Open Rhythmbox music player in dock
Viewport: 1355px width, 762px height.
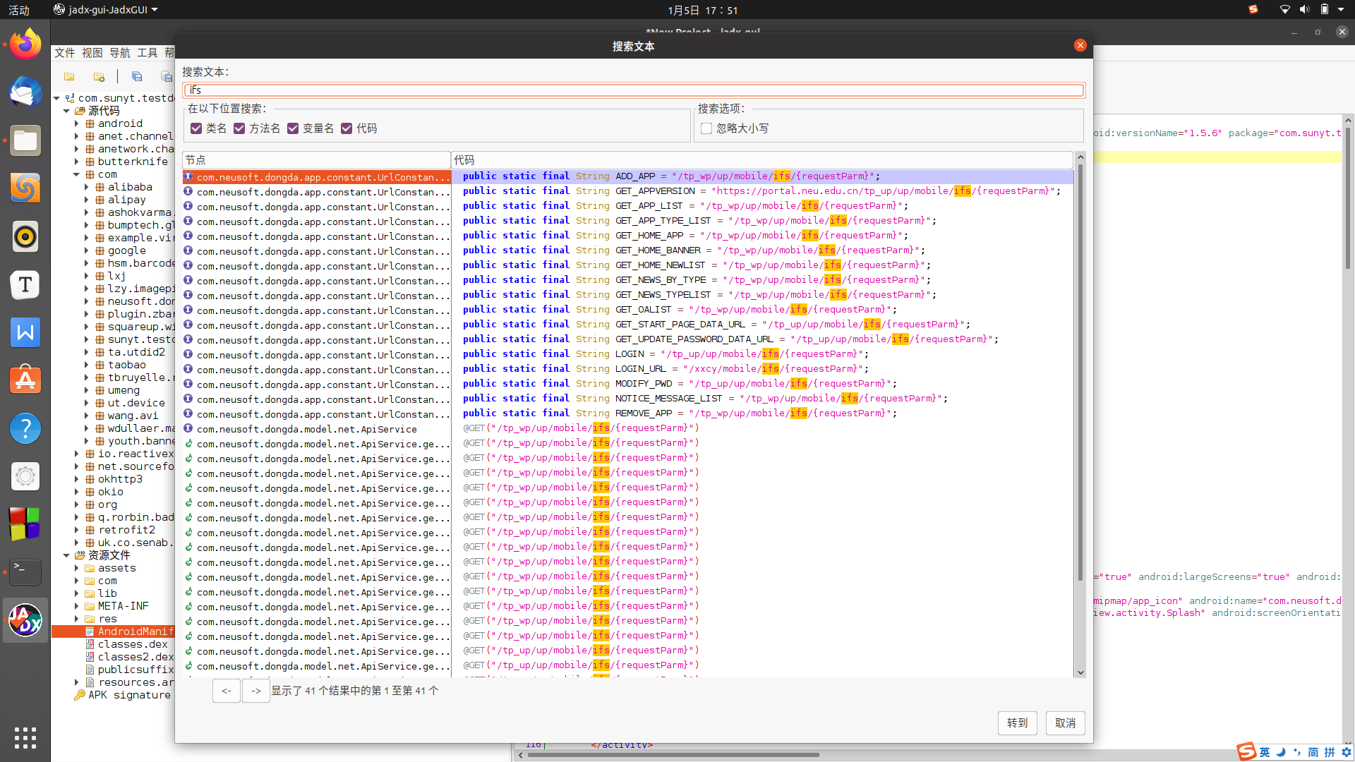tap(25, 236)
